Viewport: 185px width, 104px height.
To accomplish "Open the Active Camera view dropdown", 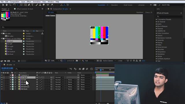I will pos(109,61).
